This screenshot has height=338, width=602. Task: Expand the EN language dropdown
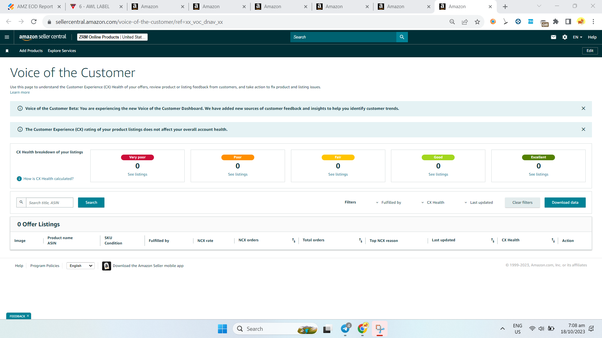pos(578,37)
